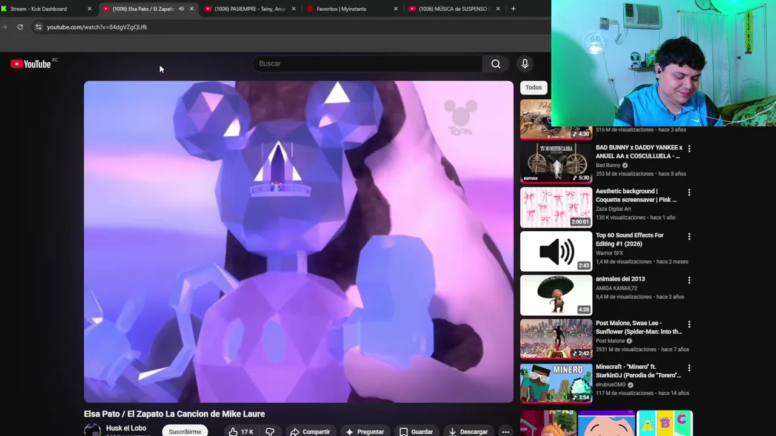This screenshot has height=436, width=776.
Task: Switch to MÚSICA de SUSPENSO tab
Action: [x=453, y=8]
